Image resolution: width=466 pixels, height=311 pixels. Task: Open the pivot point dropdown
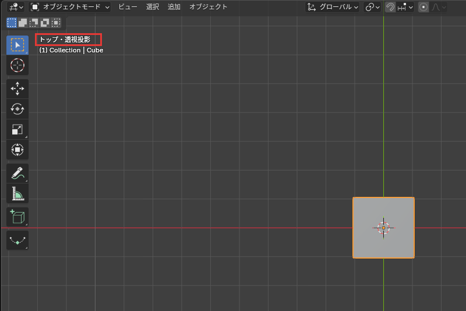372,7
